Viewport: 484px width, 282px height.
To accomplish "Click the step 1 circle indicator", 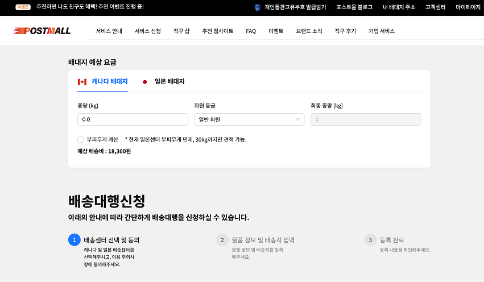I will pos(74,240).
